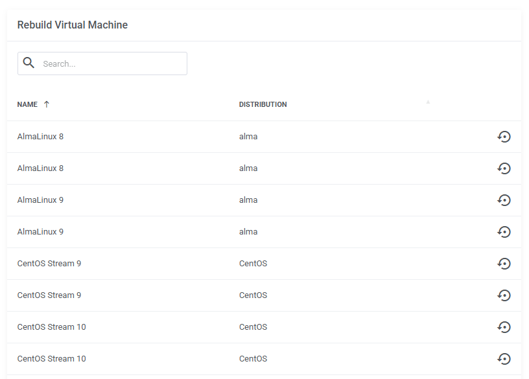Screen dimensions: 529x379
Task: Select the first CentOS Stream 10 name text
Action: pos(51,327)
